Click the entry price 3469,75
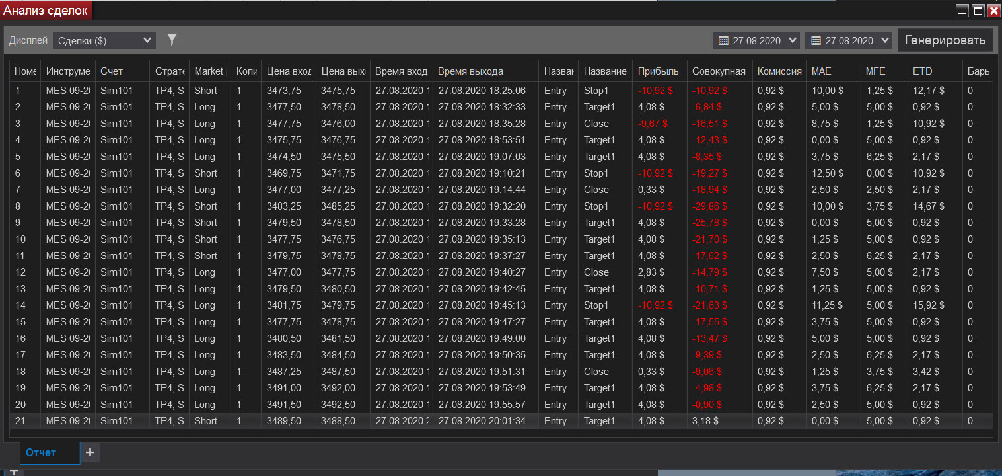 click(x=284, y=173)
